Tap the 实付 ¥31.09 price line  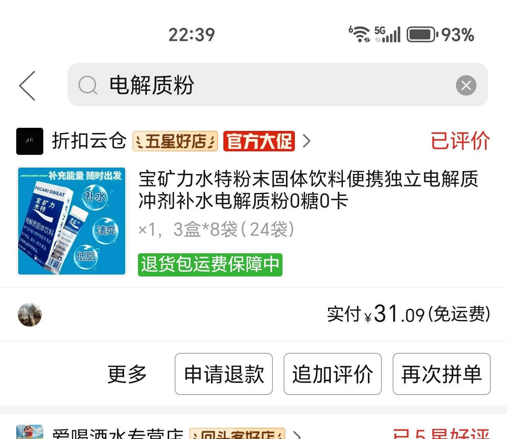click(408, 314)
